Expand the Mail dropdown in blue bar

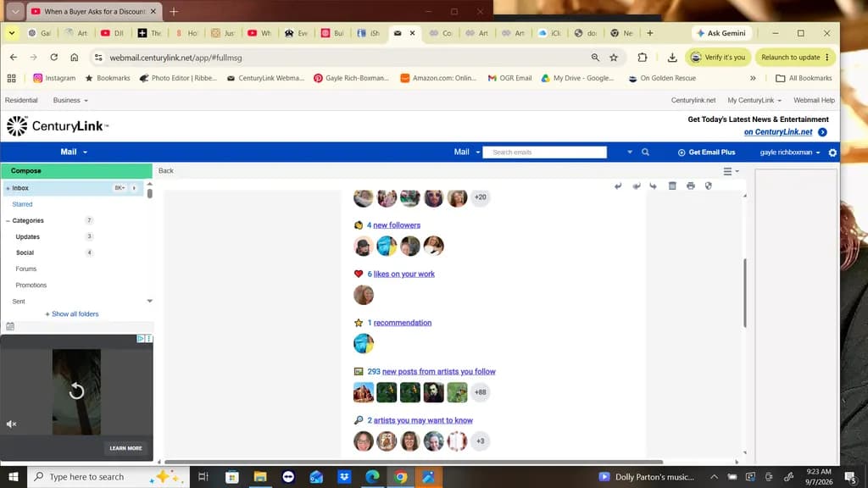pos(75,152)
